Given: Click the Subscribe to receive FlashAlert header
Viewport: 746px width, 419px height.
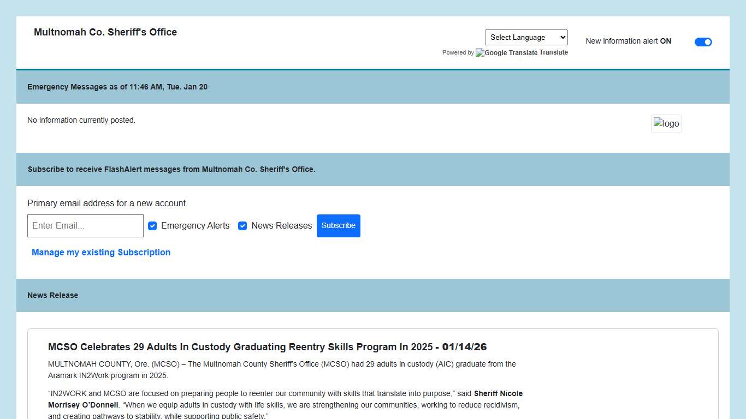Looking at the screenshot, I should point(171,169).
